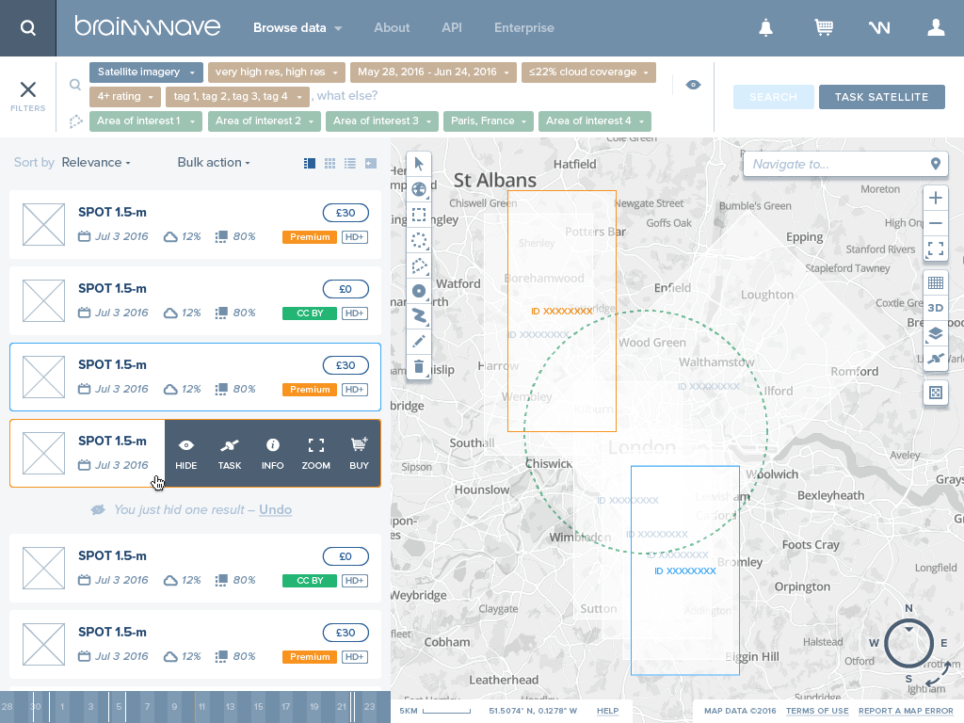Click the Brainwave W logo icon
Image resolution: width=964 pixels, height=723 pixels.
click(x=879, y=27)
